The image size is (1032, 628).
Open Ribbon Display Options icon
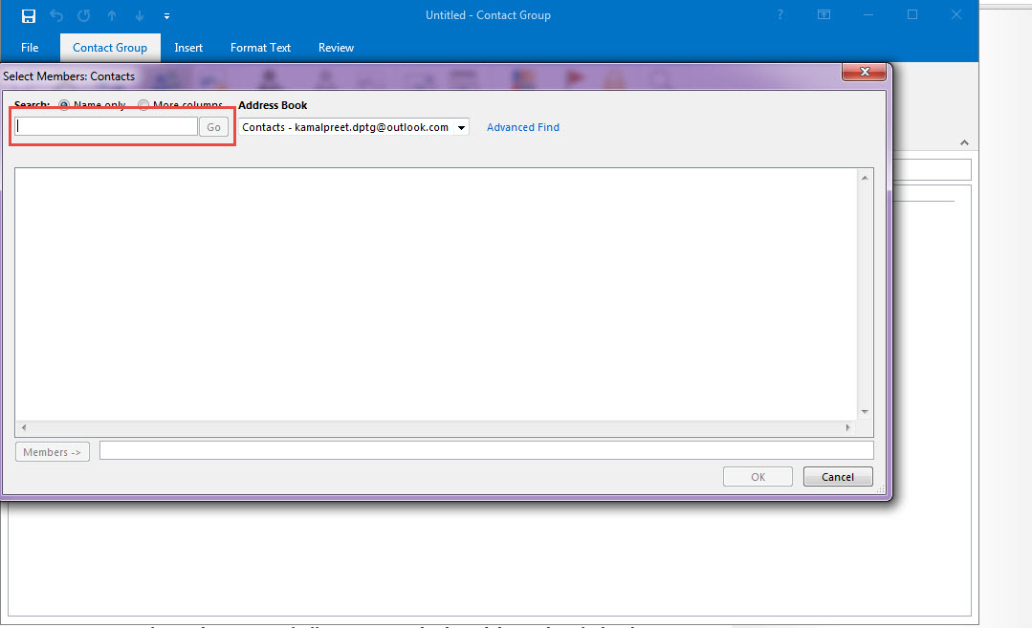point(824,14)
